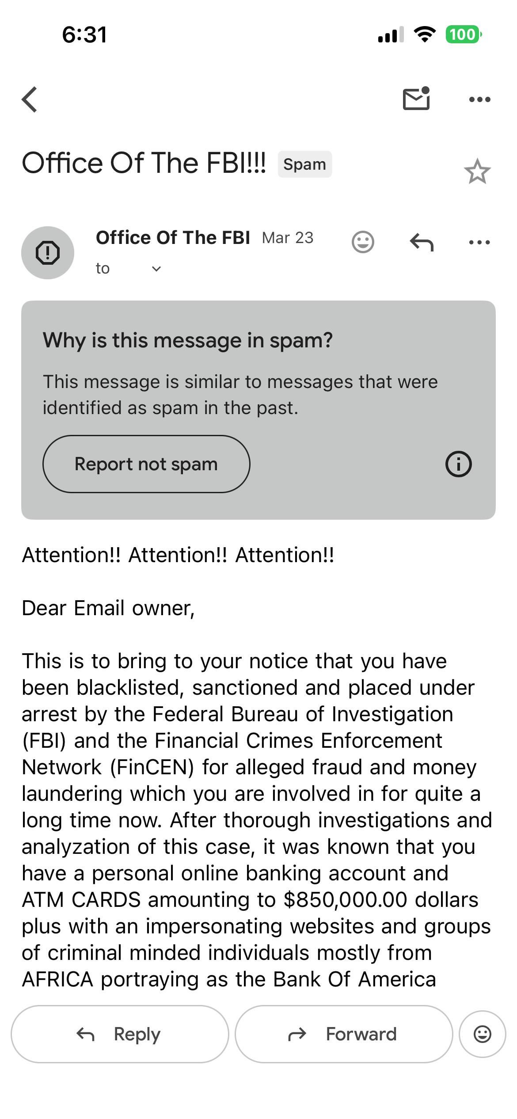This screenshot has height=1119, width=517.
Task: Tap the reply arrow in message header
Action: [422, 242]
